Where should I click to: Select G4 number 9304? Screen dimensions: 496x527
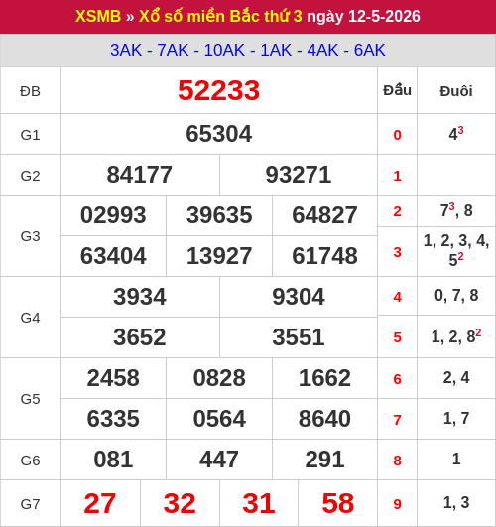tap(299, 297)
